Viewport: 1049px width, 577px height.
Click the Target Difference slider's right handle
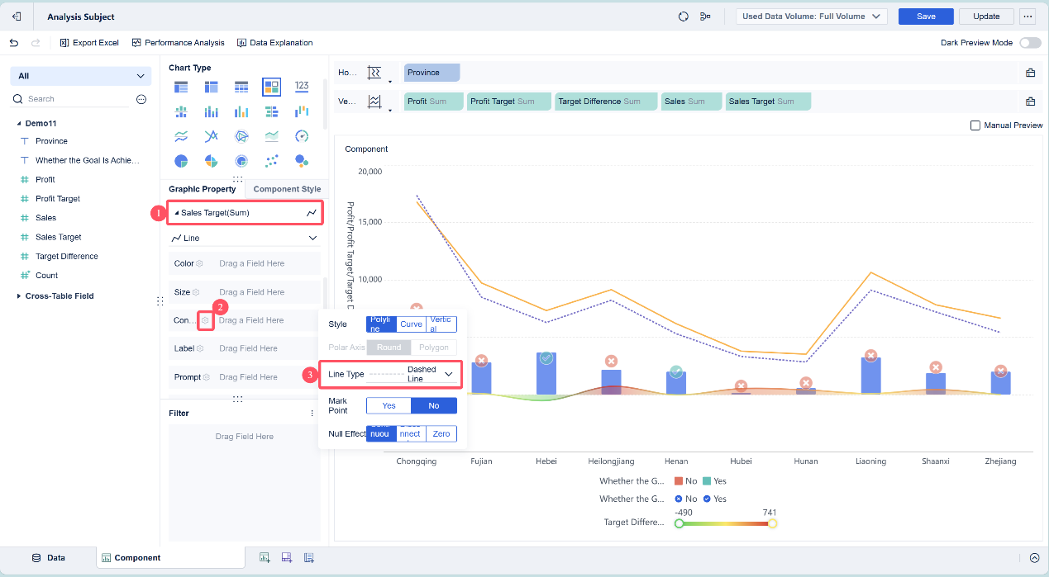[x=773, y=523]
